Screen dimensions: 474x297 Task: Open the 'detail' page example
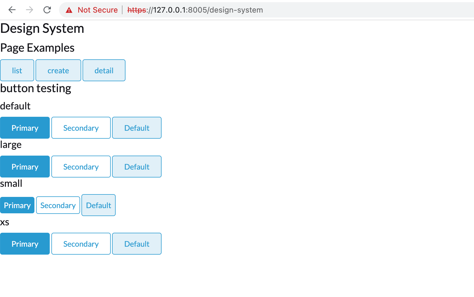[x=104, y=70]
